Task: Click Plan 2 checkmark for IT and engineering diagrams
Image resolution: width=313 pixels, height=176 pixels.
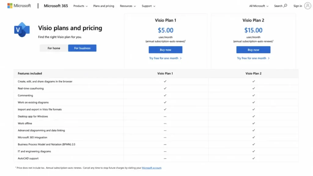Action: 253,151
